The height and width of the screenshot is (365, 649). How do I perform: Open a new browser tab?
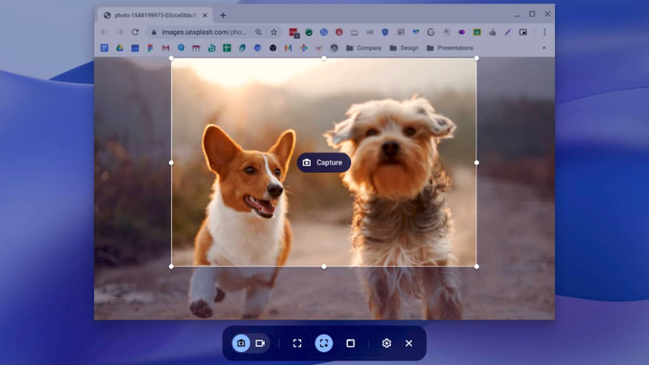coord(223,15)
